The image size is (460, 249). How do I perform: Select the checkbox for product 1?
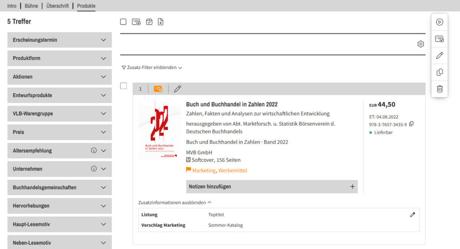(123, 86)
